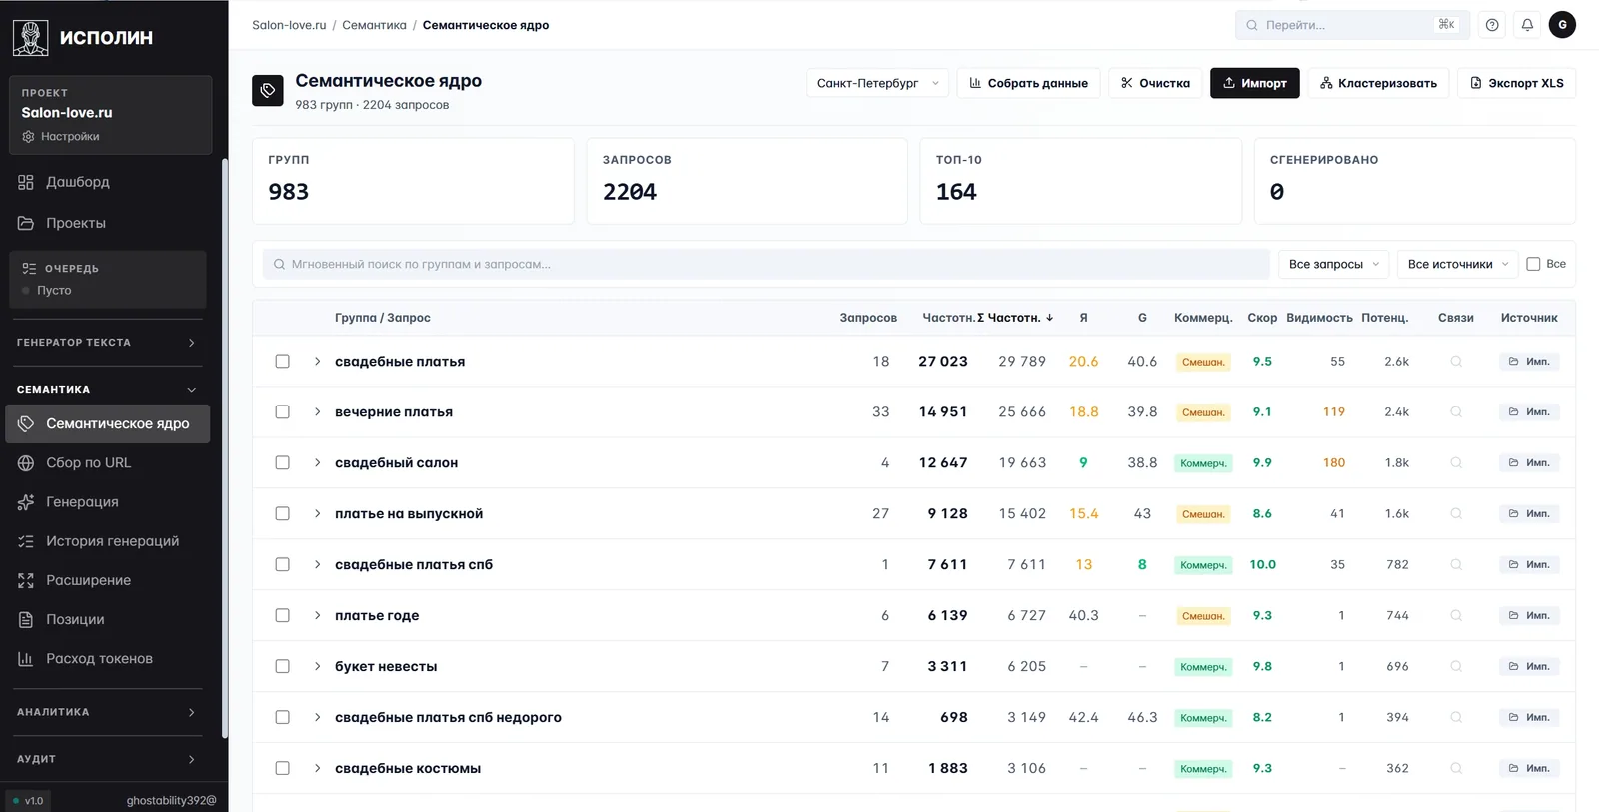The width and height of the screenshot is (1599, 812).
Task: Open the Санкт-Петербург region dropdown
Action: click(878, 83)
